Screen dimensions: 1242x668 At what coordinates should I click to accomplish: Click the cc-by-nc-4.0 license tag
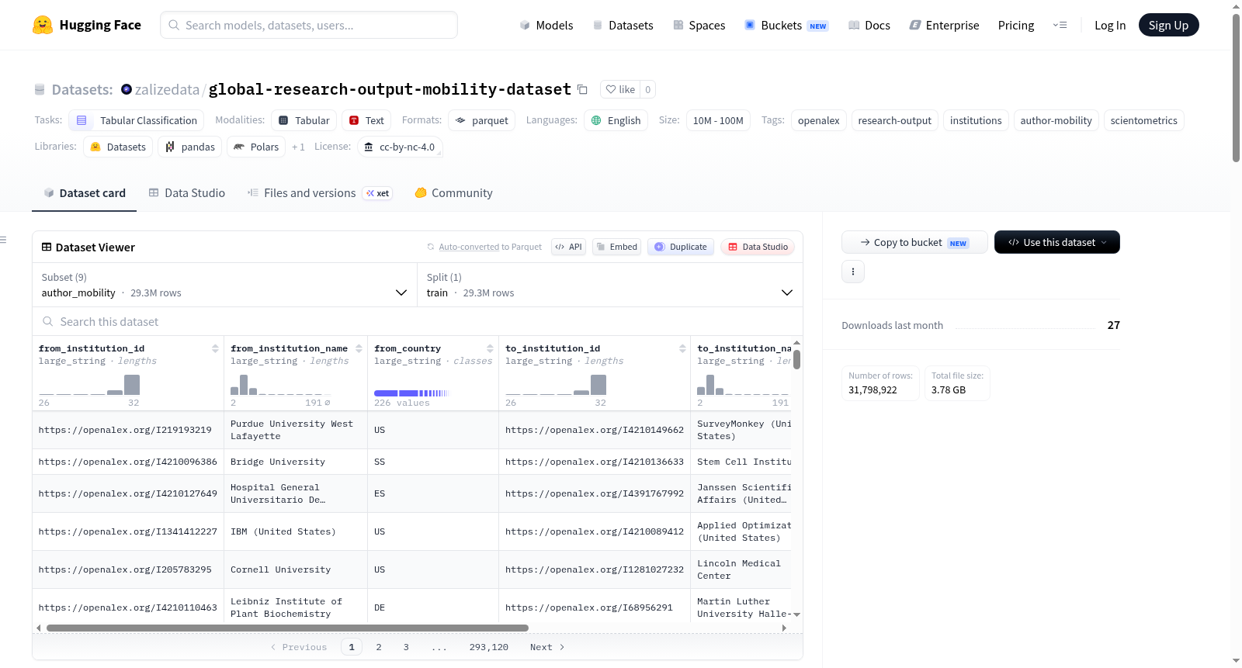(x=400, y=147)
